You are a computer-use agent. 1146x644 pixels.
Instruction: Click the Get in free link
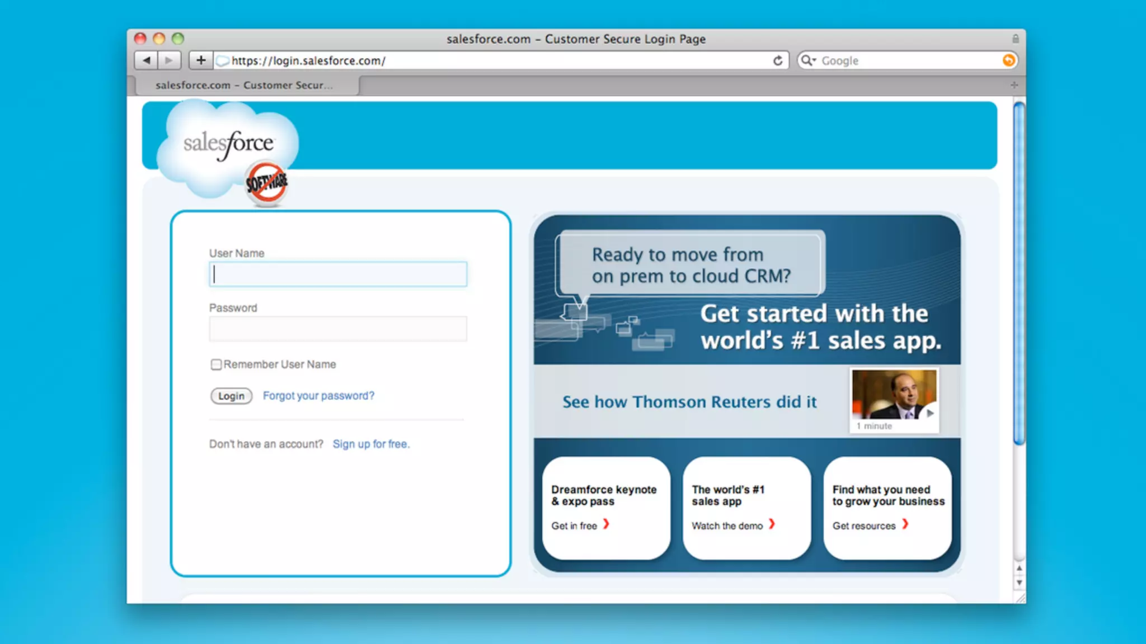(x=574, y=525)
